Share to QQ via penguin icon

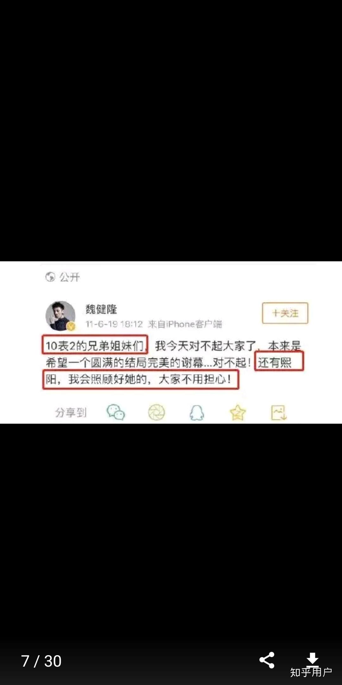tap(197, 413)
